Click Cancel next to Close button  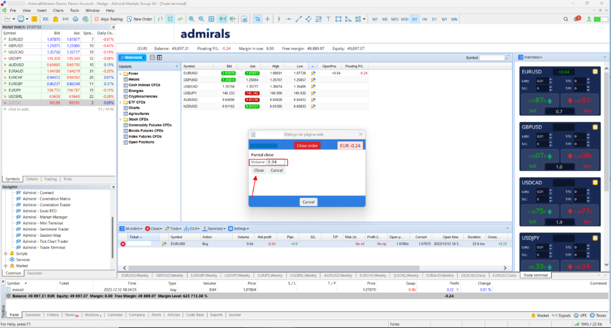point(277,170)
